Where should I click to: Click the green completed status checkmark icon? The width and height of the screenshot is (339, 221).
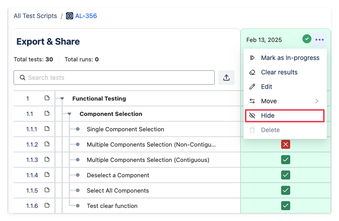click(307, 39)
